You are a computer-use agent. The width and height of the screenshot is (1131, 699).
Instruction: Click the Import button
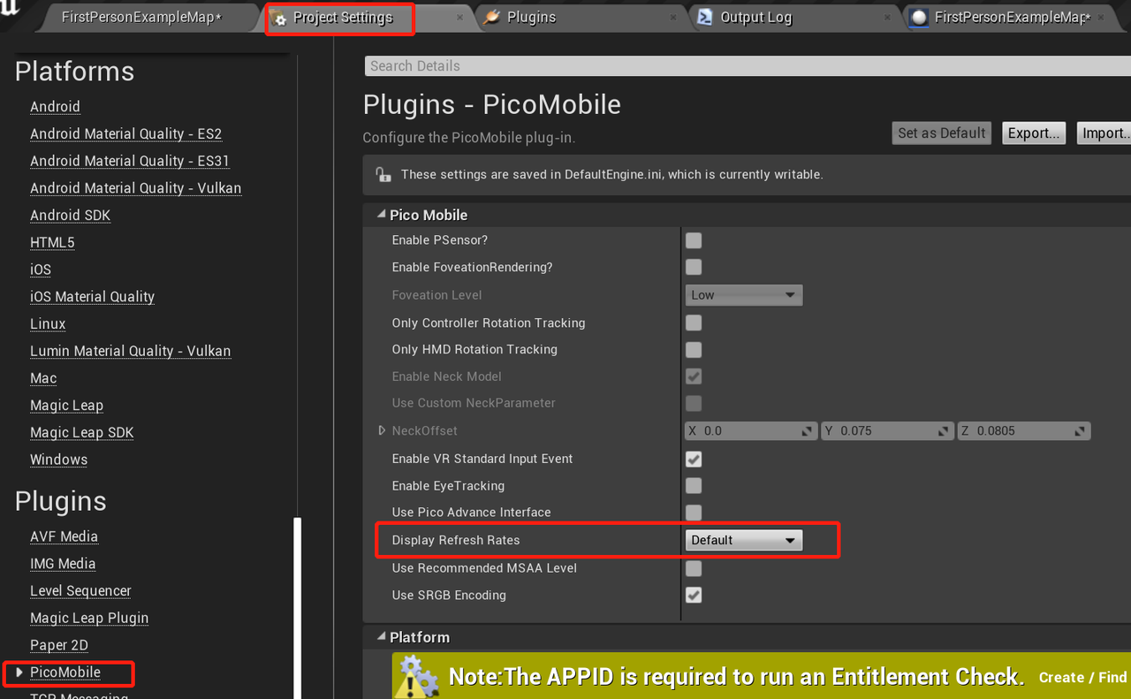pos(1104,133)
